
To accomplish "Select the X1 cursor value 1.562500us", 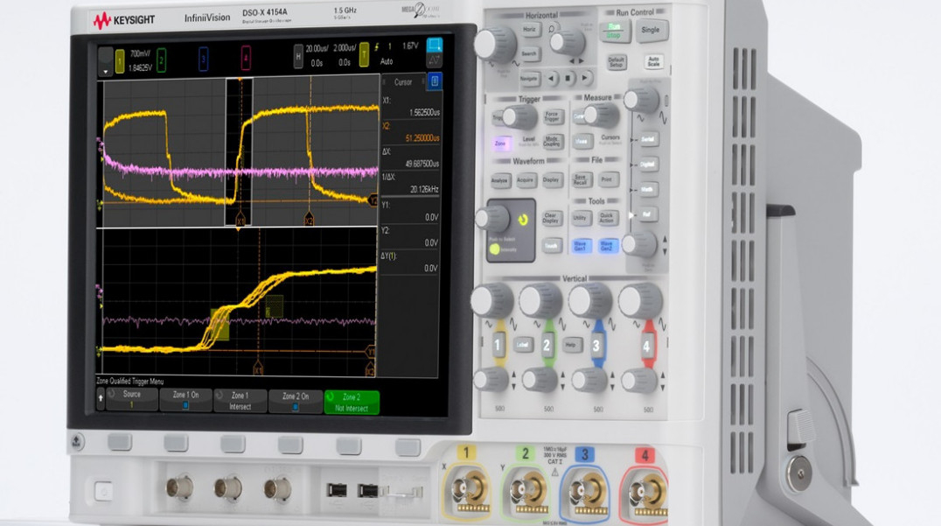I will point(424,112).
